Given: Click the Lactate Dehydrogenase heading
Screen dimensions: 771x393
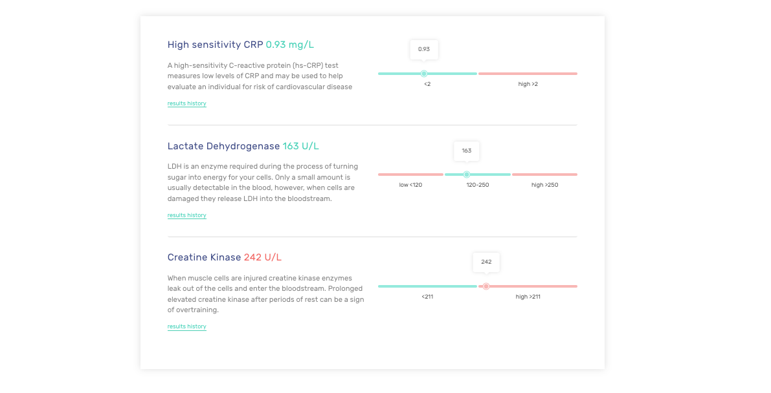Looking at the screenshot, I should (x=223, y=146).
